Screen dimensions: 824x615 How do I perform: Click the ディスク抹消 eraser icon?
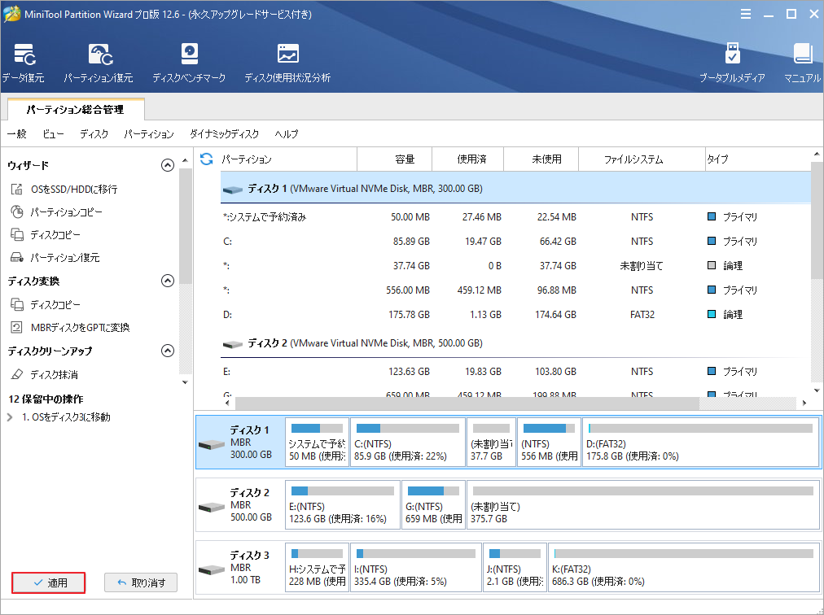click(x=17, y=374)
